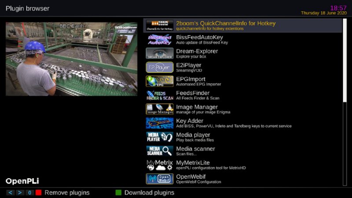The image size is (352, 198).
Task: Open the OpenWebif plugin icon
Action: pyautogui.click(x=160, y=179)
